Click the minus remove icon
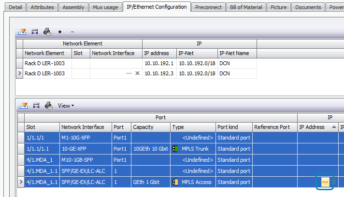 (x=72, y=32)
